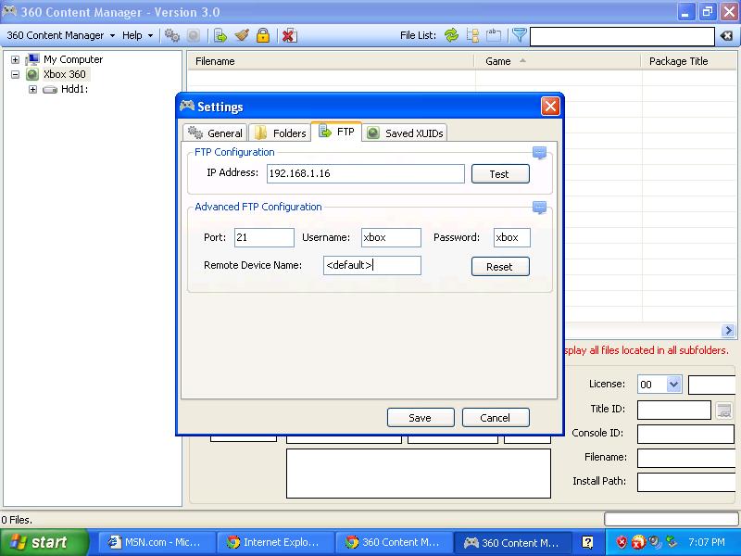
Task: Open the License dropdown
Action: coord(673,385)
